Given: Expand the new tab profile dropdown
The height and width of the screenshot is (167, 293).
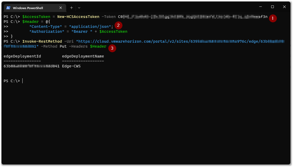Looking at the screenshot, I should tap(79, 8).
